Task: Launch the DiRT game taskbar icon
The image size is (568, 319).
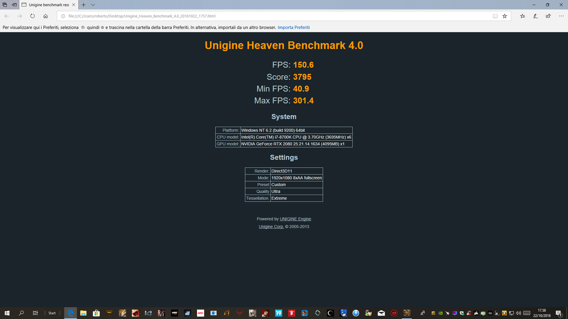Action: [x=175, y=313]
